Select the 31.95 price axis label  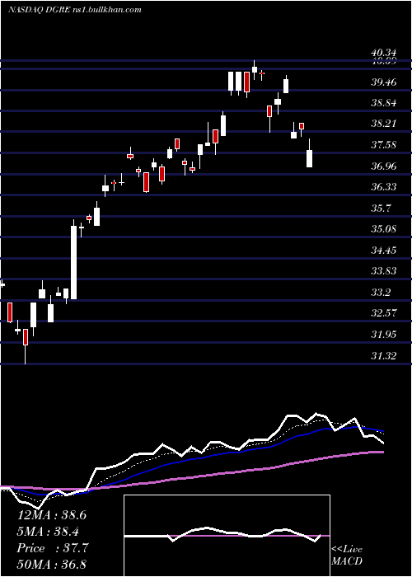(384, 335)
